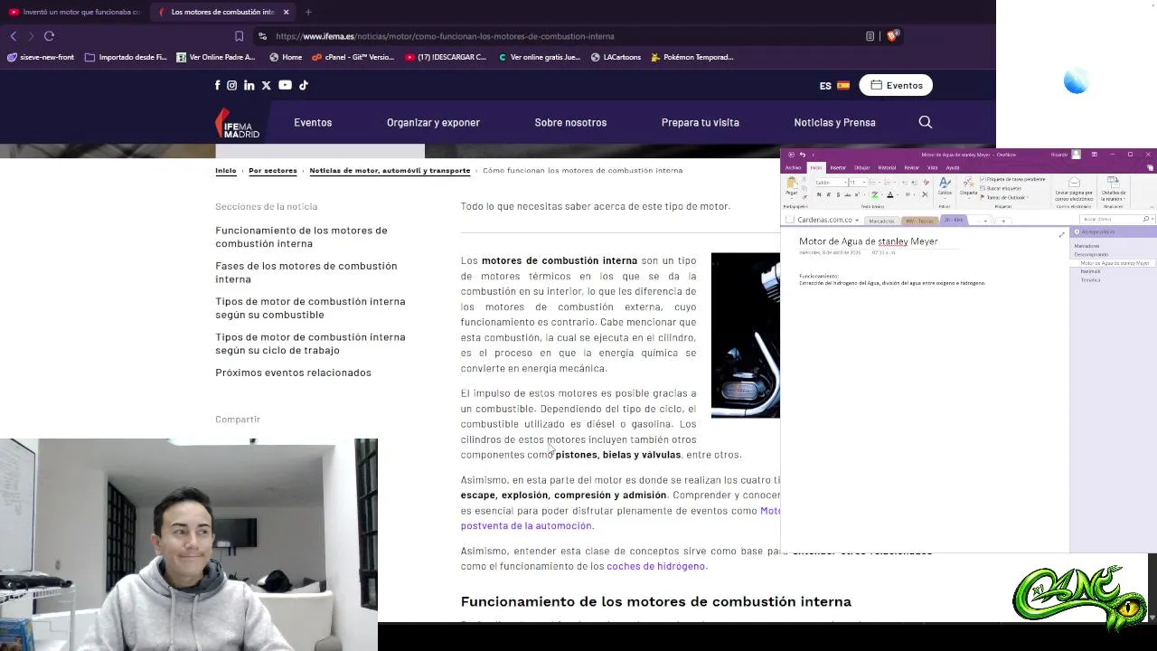Open 'Noticias y Prensa' menu
The image size is (1157, 651).
(834, 122)
